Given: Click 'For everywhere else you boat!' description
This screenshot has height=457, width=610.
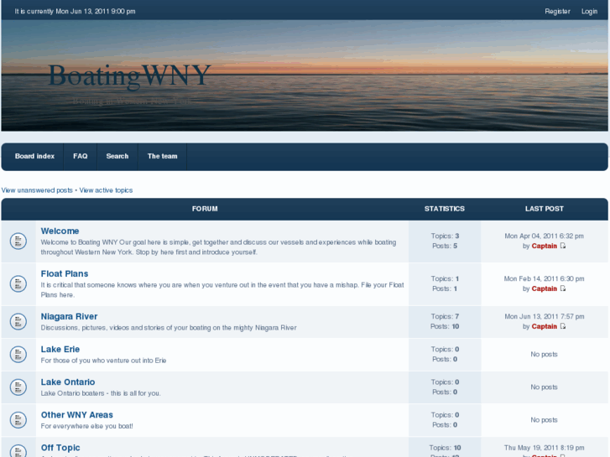Looking at the screenshot, I should (86, 426).
